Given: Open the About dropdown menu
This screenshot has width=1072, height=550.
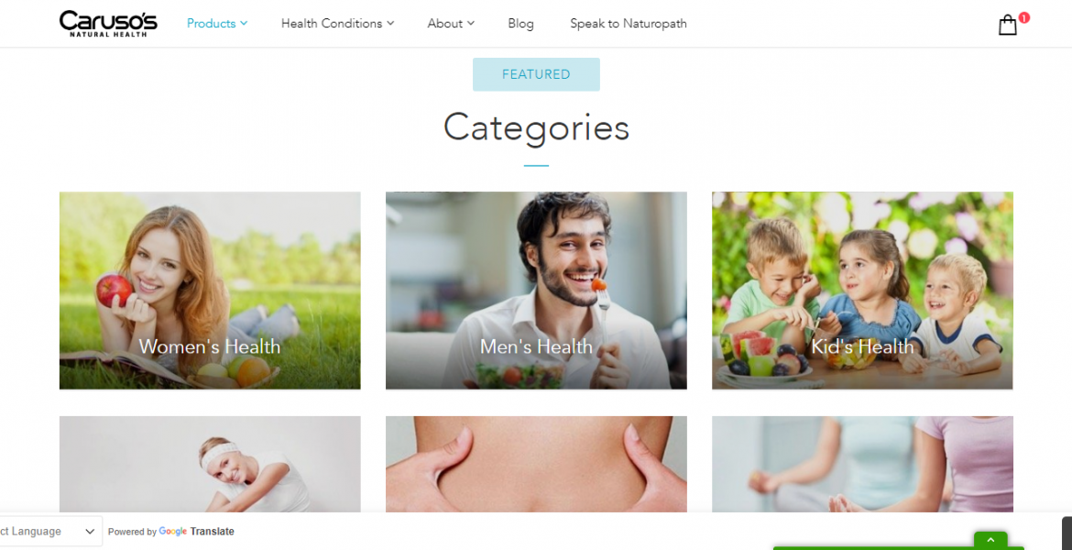Looking at the screenshot, I should (x=451, y=23).
